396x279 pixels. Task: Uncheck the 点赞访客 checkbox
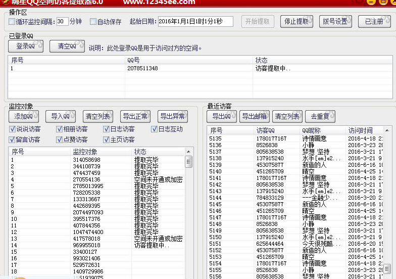pos(59,139)
